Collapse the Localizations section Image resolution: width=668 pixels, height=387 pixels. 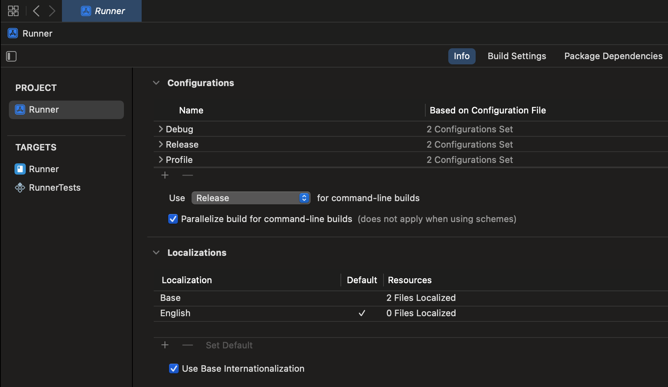click(x=156, y=253)
